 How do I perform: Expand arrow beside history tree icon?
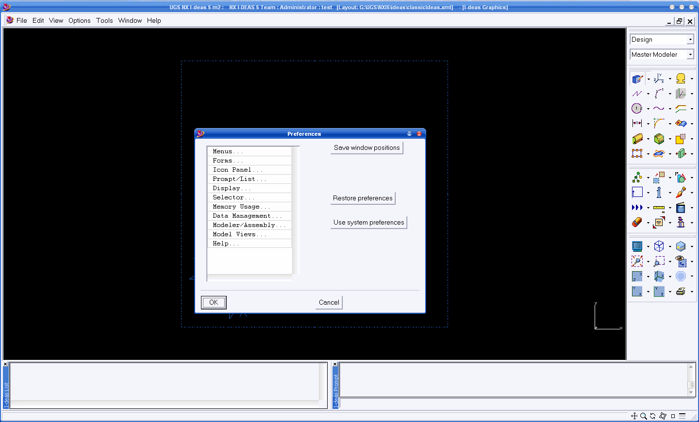coord(648,178)
